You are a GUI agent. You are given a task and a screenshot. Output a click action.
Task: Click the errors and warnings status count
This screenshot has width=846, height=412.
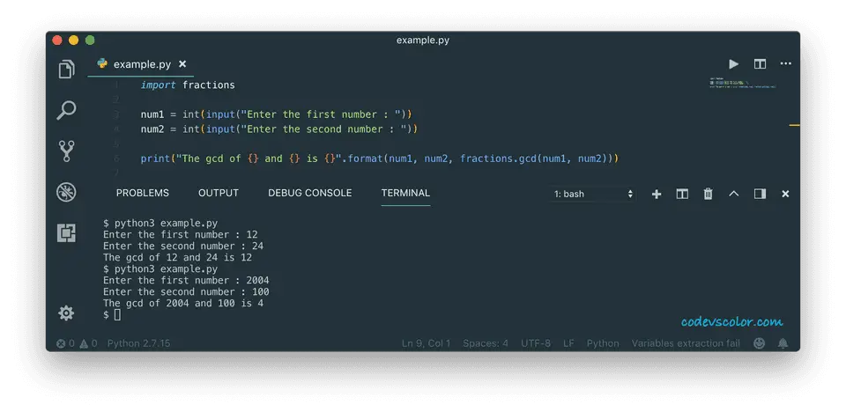pyautogui.click(x=78, y=343)
